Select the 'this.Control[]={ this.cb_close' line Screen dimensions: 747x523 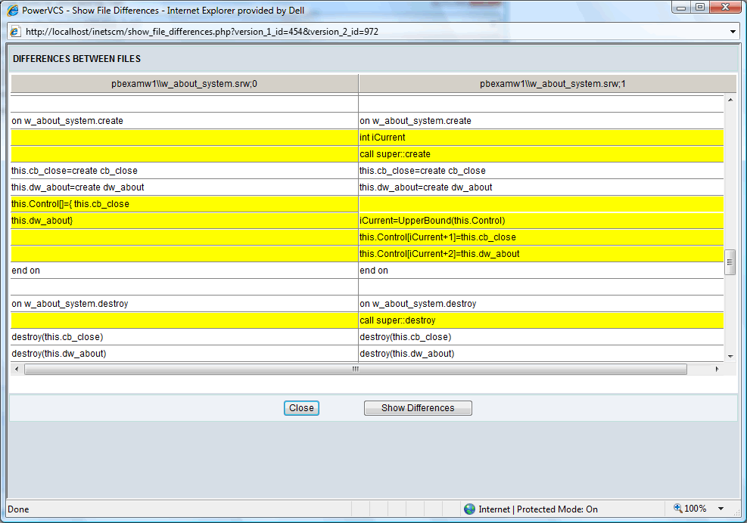(185, 204)
